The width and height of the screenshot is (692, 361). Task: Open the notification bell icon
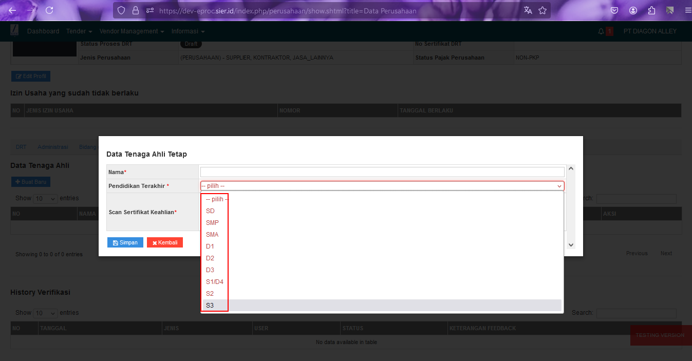(601, 31)
